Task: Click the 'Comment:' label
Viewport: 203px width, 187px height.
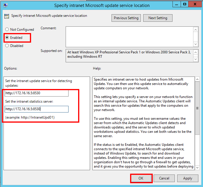Action: tap(48, 28)
